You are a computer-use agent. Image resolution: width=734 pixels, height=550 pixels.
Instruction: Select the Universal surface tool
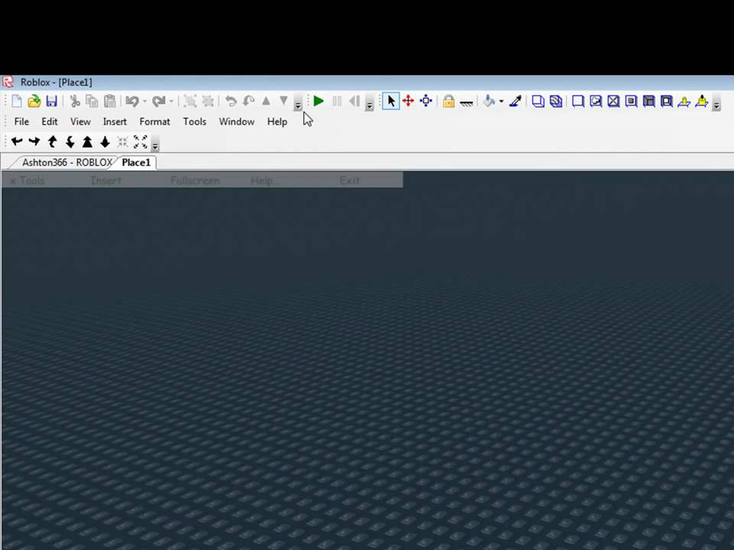point(667,101)
